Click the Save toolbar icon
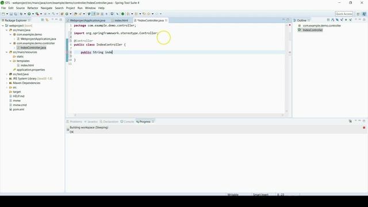368x207 pixels. [11, 14]
